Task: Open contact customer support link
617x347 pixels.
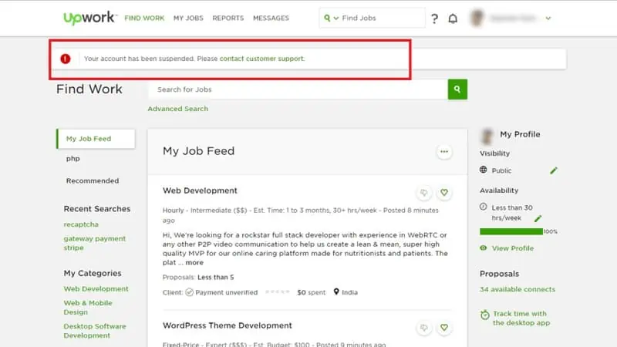Action: point(261,59)
